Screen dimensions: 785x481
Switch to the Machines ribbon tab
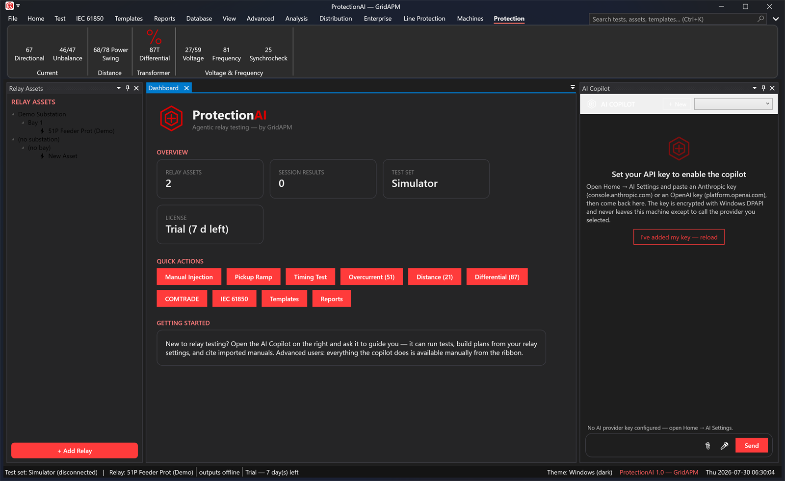pos(470,19)
